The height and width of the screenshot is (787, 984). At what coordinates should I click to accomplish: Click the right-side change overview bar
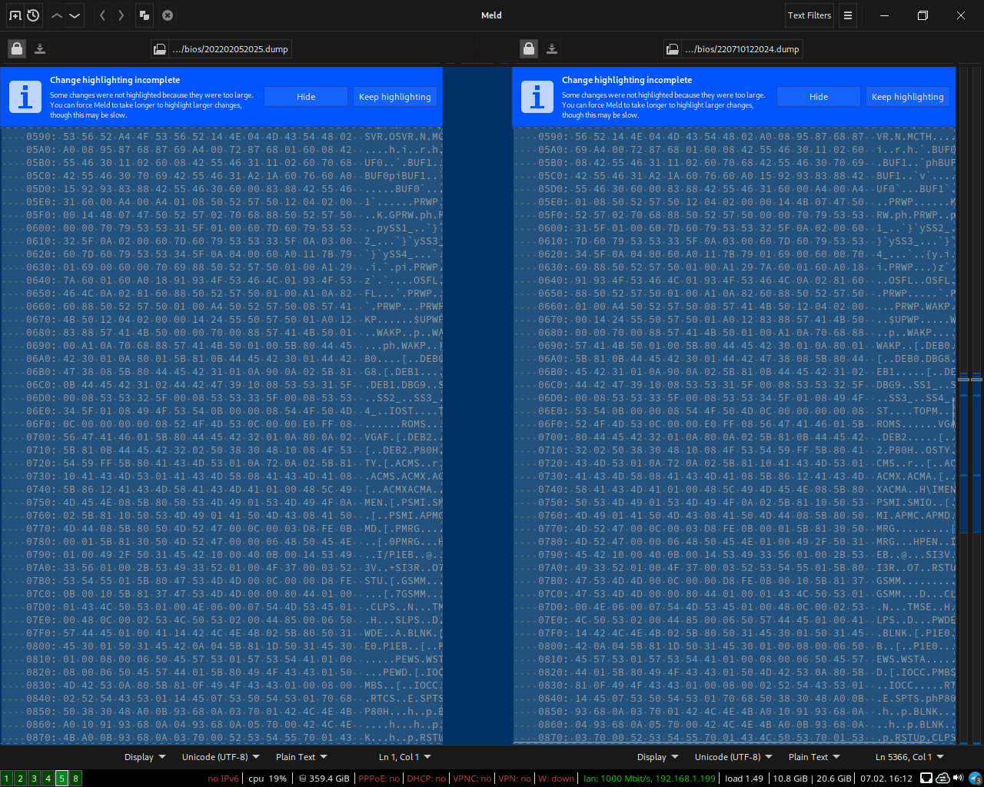tap(976, 406)
